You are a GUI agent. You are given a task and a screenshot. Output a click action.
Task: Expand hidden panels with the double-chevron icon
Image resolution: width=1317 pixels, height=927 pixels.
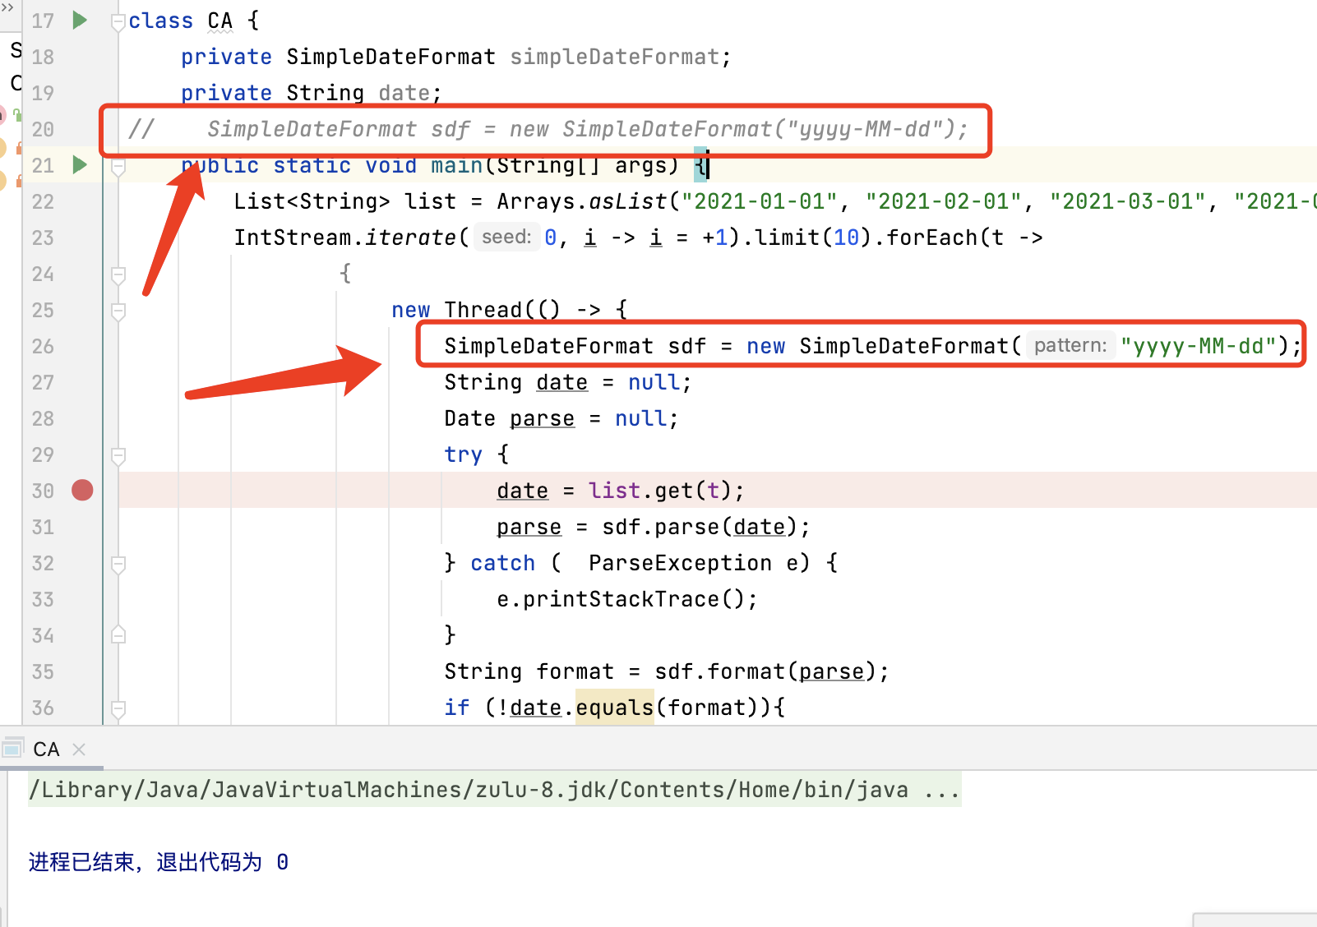coord(7,7)
